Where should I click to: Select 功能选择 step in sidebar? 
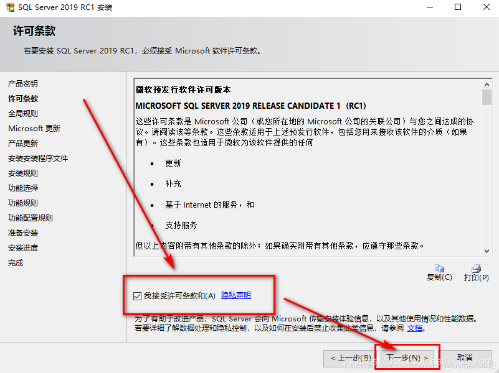click(x=23, y=188)
